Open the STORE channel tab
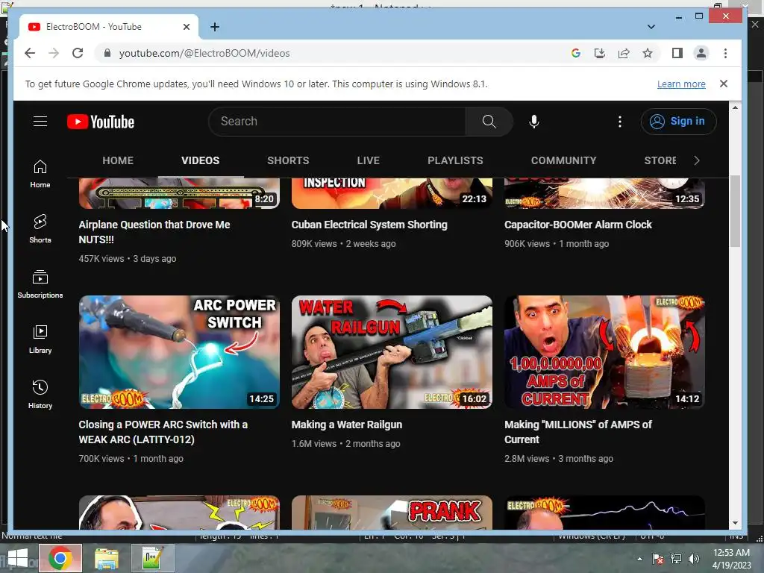Viewport: 764px width, 573px height. point(660,160)
